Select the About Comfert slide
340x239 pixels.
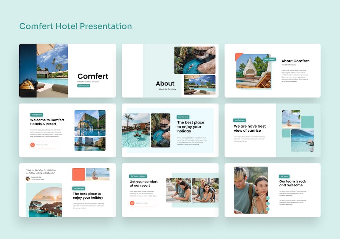pos(272,70)
